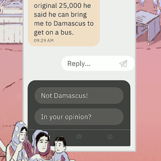
Task: Click the dark reply options panel background
Action: coord(79,84)
